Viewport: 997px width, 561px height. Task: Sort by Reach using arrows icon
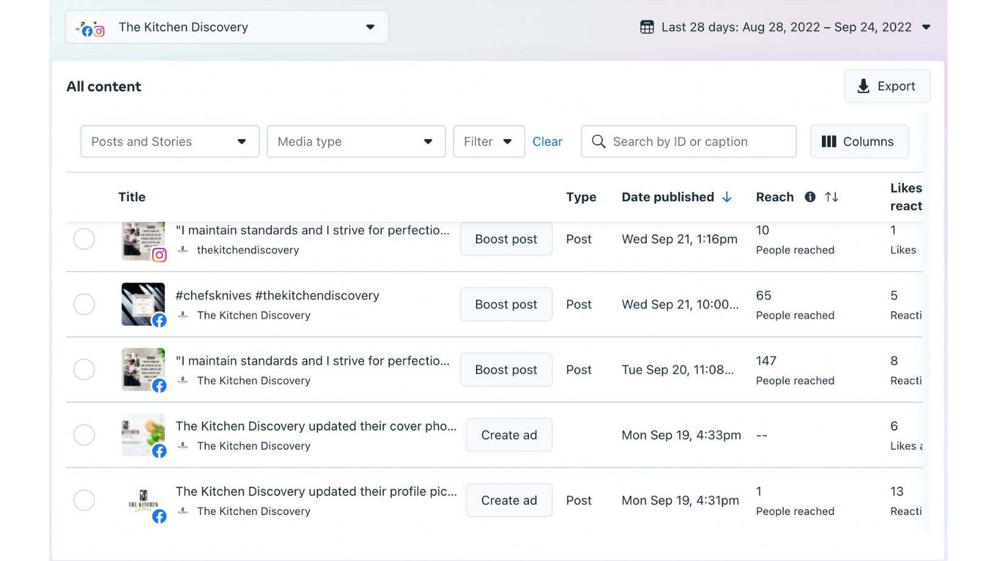click(832, 197)
